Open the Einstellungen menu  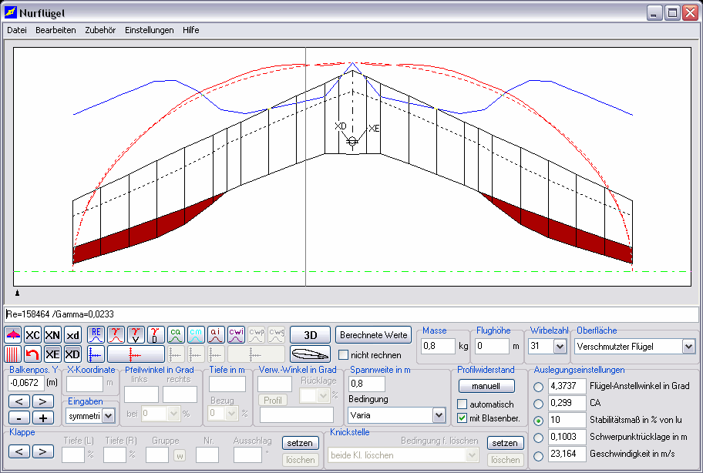coord(150,30)
